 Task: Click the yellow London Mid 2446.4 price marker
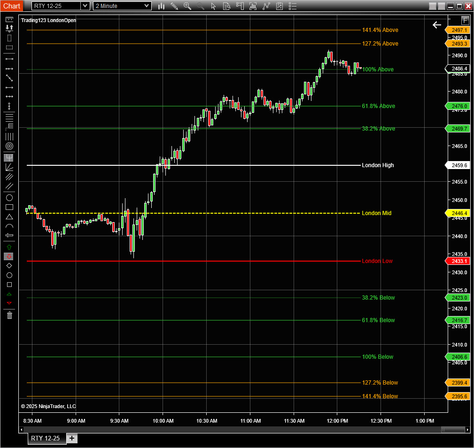tap(458, 213)
